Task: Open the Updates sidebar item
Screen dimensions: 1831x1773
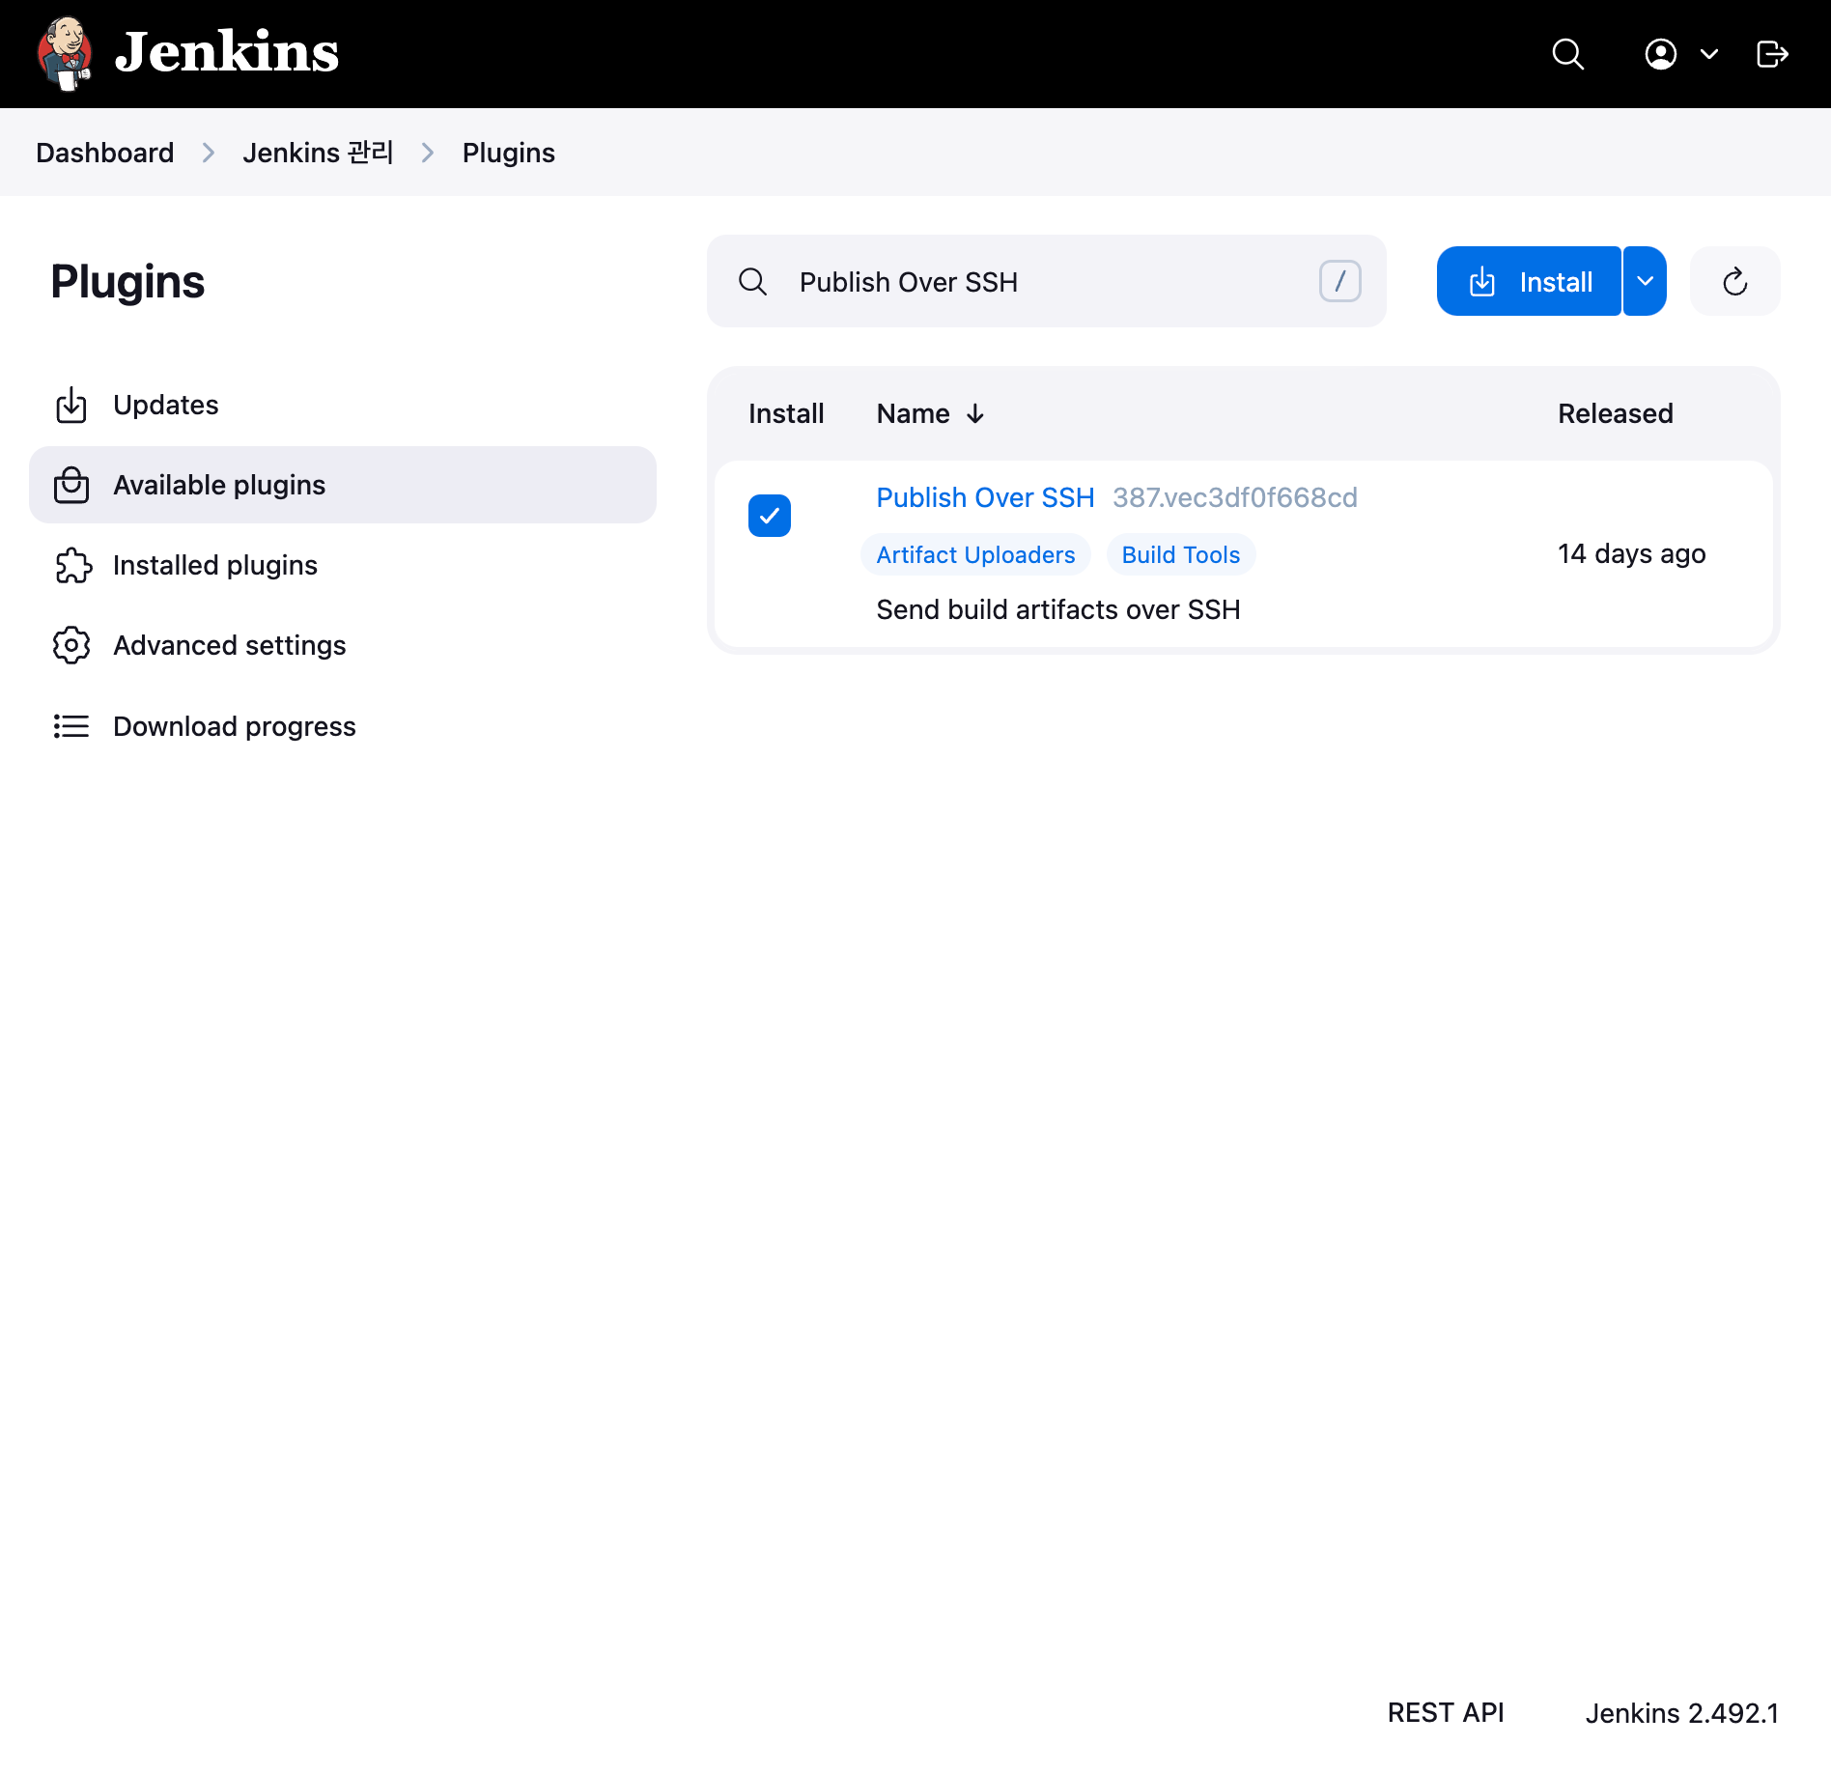Action: coord(343,405)
